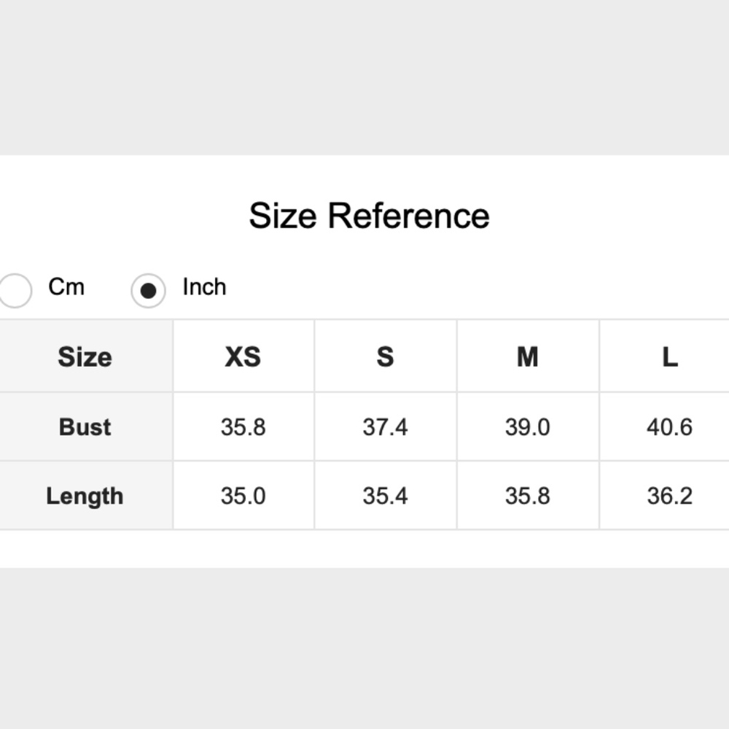Click the Size Reference heading

[x=369, y=216]
